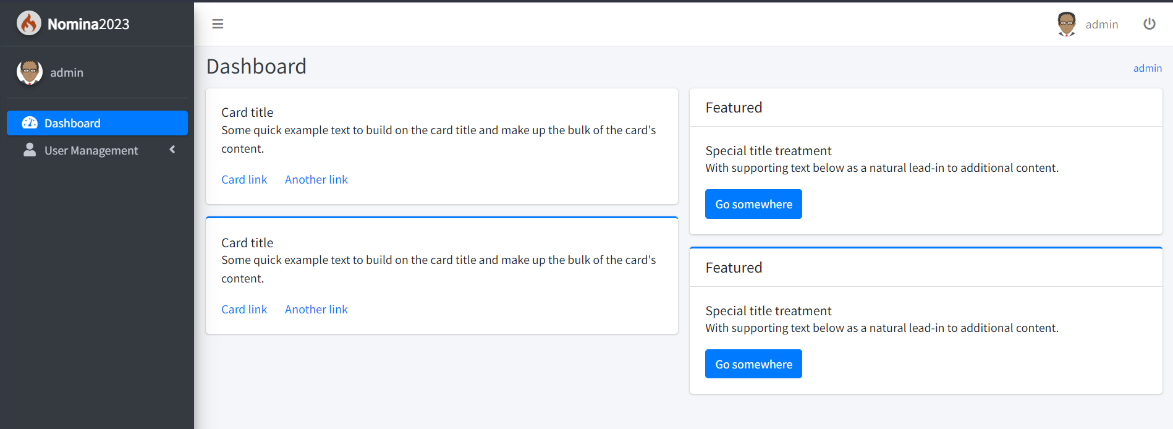Follow Card link in first card

tap(244, 179)
